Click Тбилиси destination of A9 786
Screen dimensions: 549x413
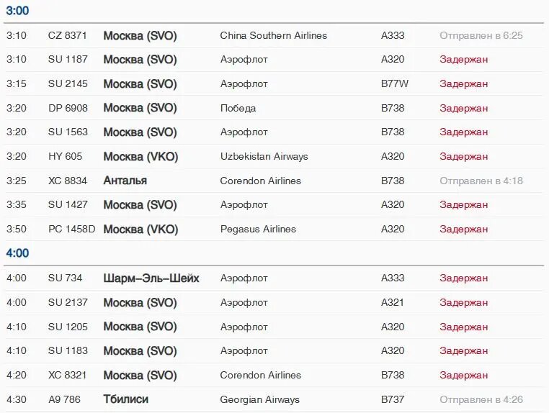pos(125,399)
